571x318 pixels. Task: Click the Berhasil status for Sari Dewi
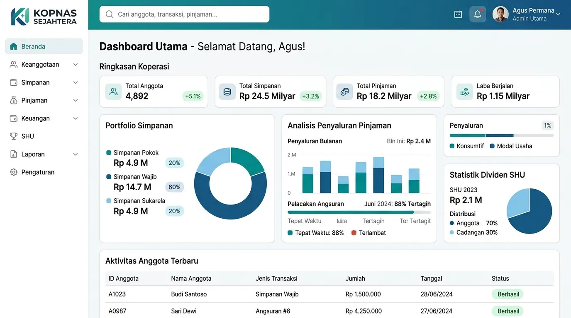[x=508, y=311]
